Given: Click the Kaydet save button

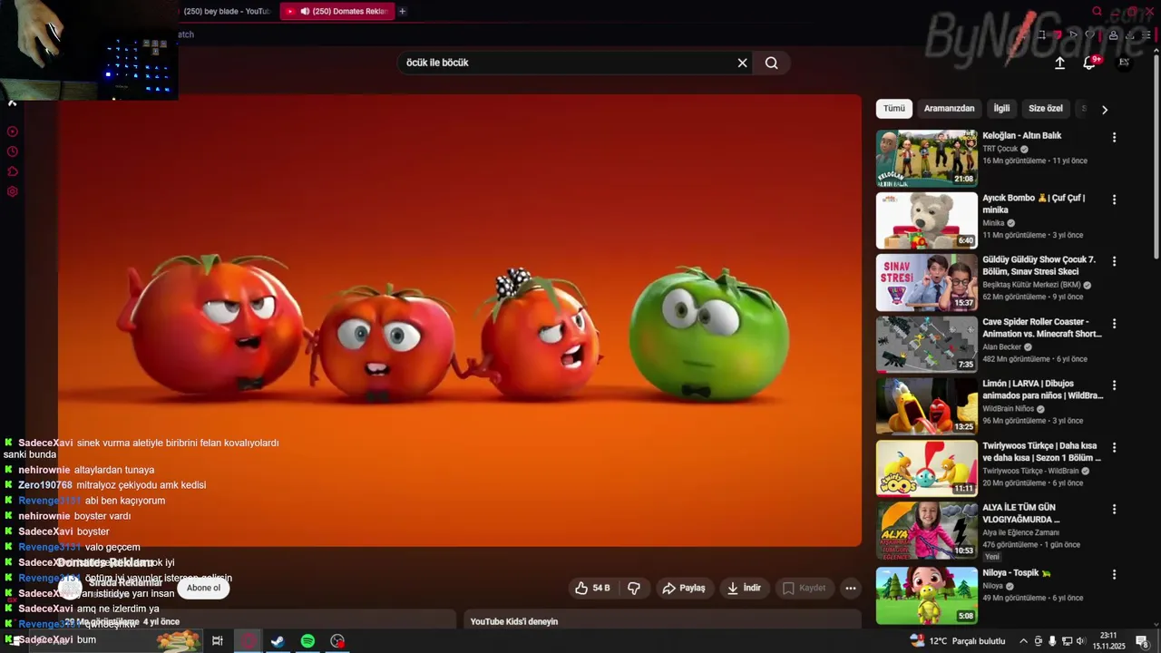Looking at the screenshot, I should [804, 588].
